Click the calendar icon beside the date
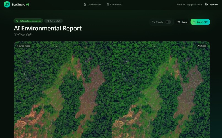This screenshot has height=138, width=222. click(x=48, y=21)
